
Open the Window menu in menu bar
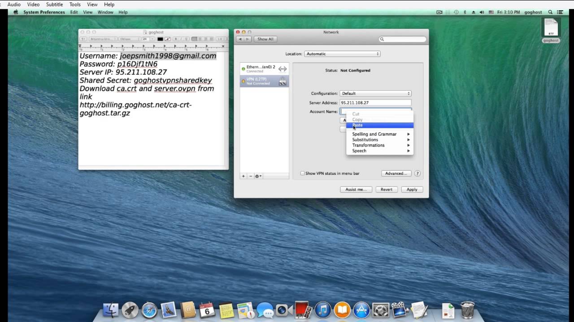[105, 12]
